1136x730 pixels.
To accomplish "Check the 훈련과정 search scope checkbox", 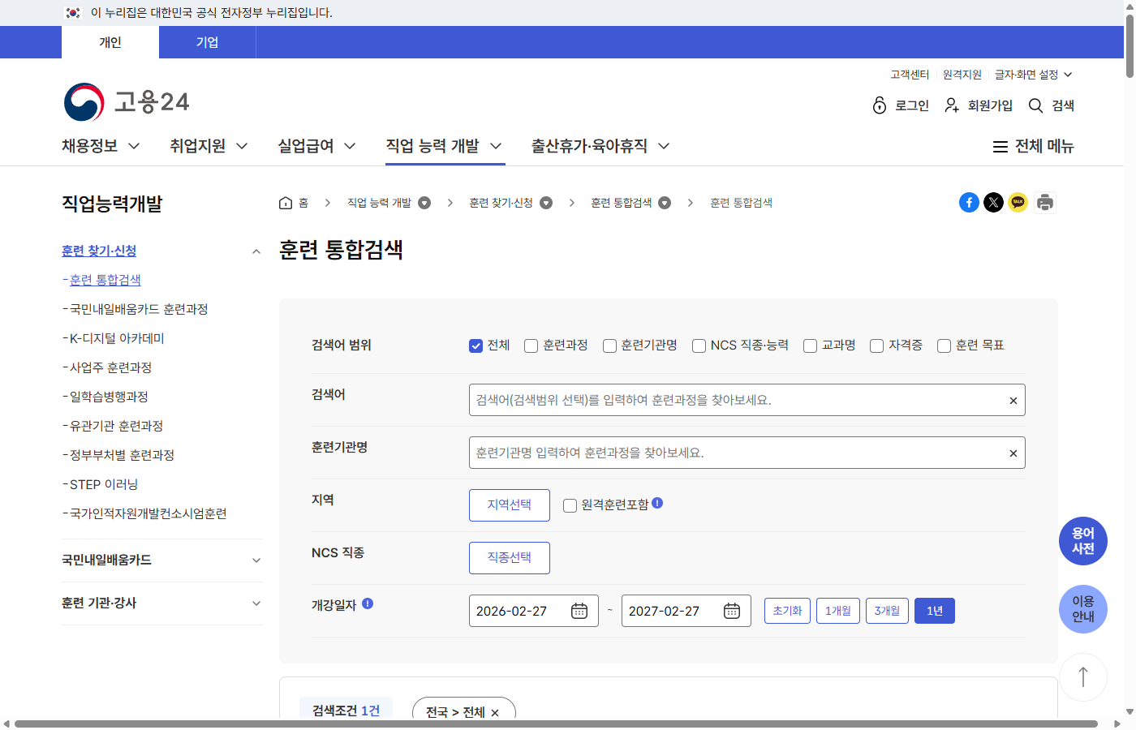I will 531,346.
